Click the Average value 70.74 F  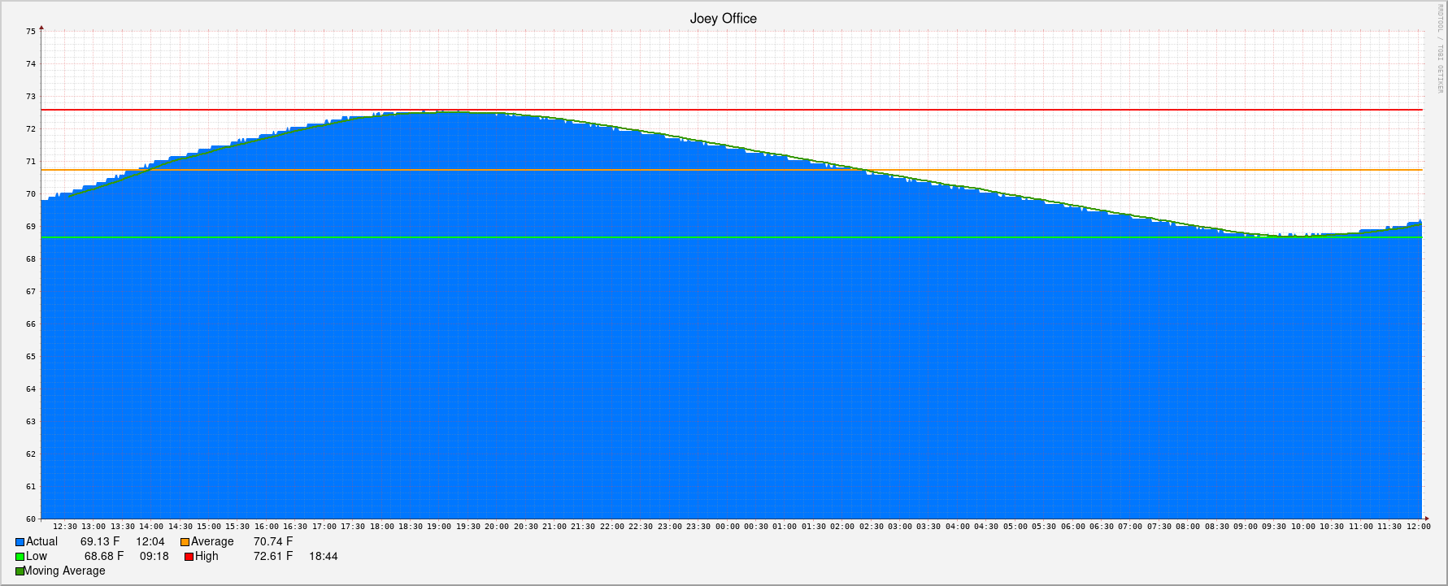273,542
